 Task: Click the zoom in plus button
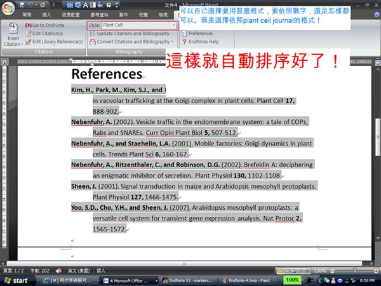377,271
